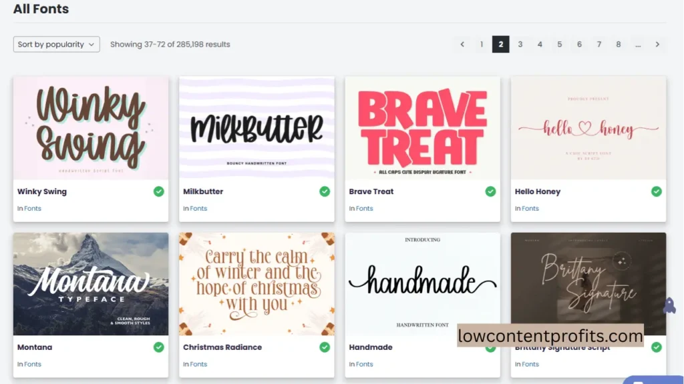Open Milkbutter font preview image
The width and height of the screenshot is (684, 384).
(256, 128)
